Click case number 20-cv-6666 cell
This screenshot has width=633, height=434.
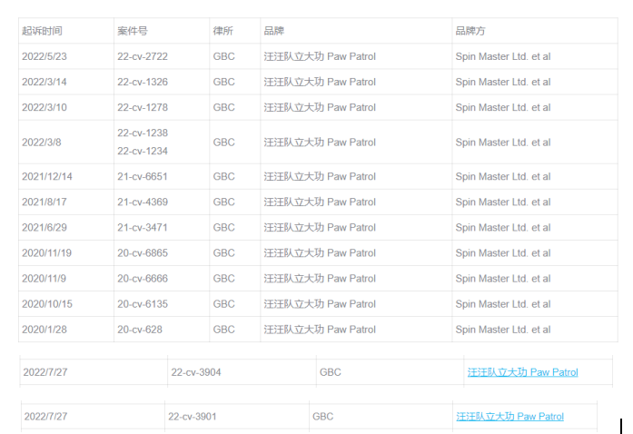pyautogui.click(x=143, y=278)
